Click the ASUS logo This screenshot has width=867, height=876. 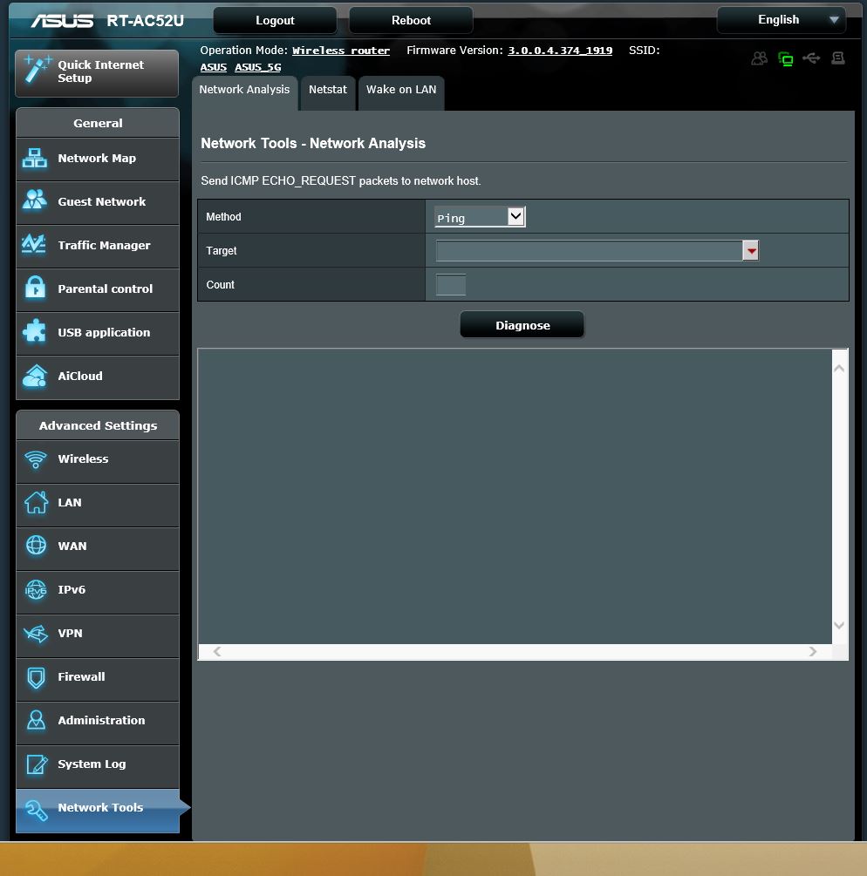tap(62, 21)
